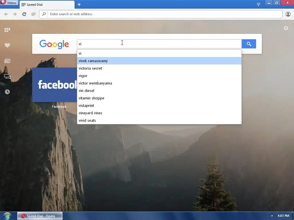Open Synced tabs devices icon in sidebar
Screen dimensions: 294x220
7,76
